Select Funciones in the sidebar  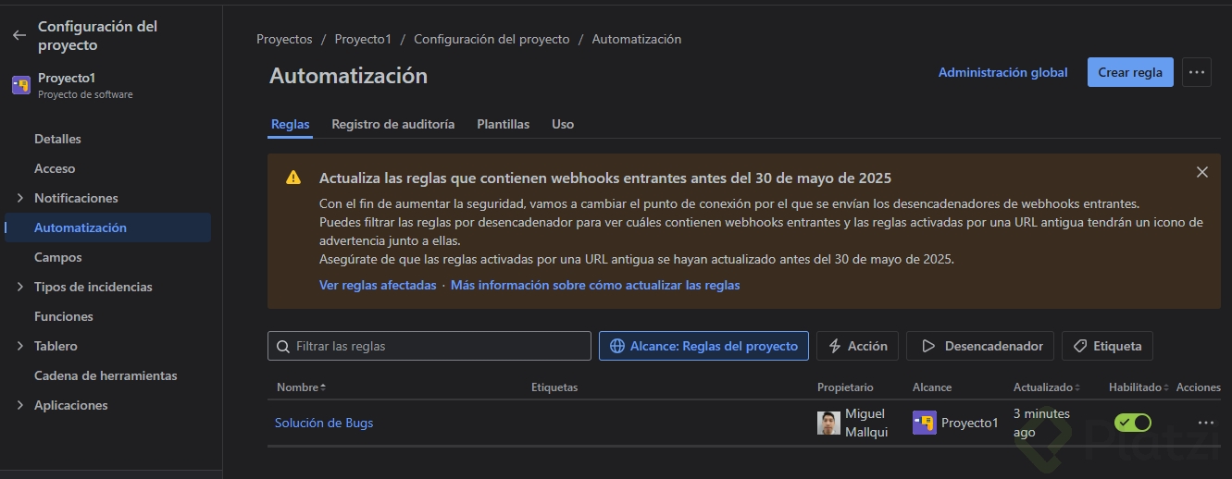click(64, 316)
